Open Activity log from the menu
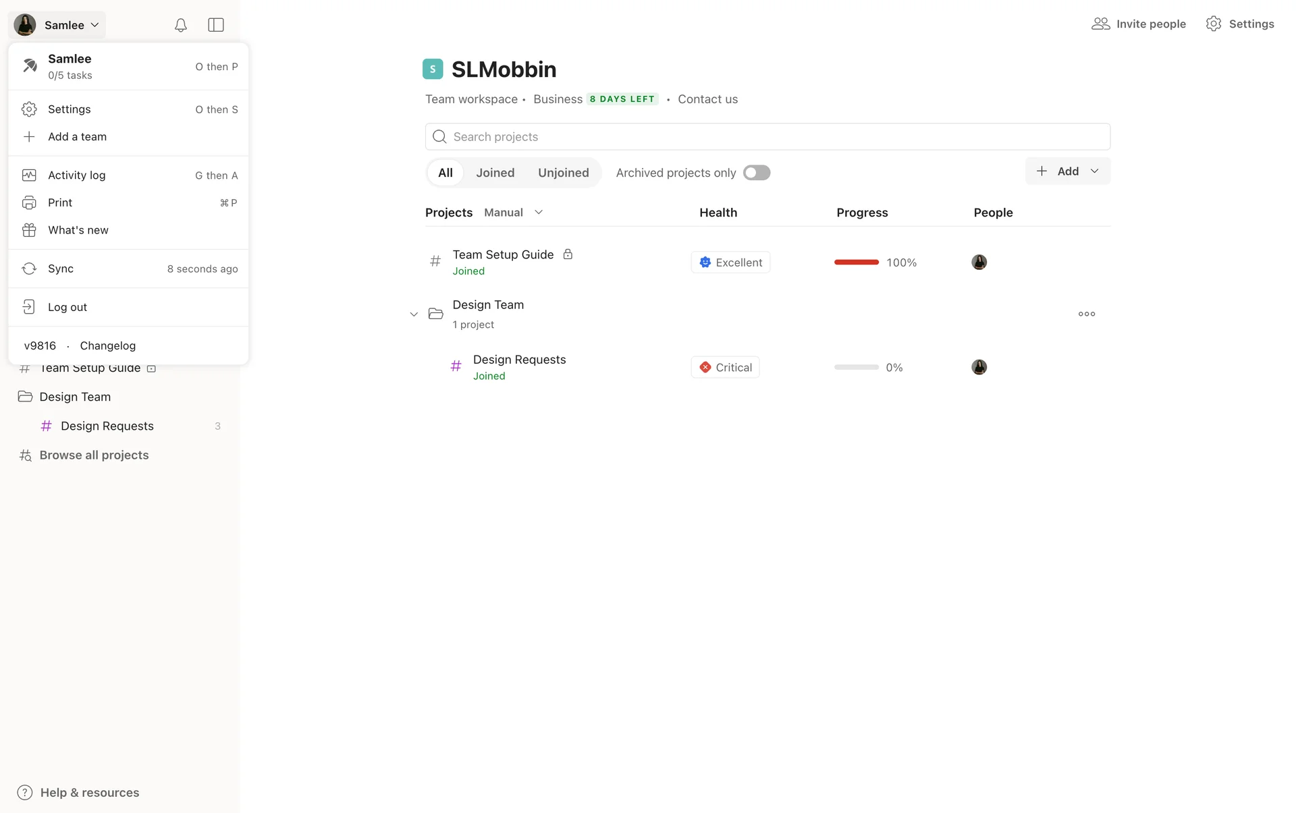This screenshot has height=813, width=1296. point(76,175)
